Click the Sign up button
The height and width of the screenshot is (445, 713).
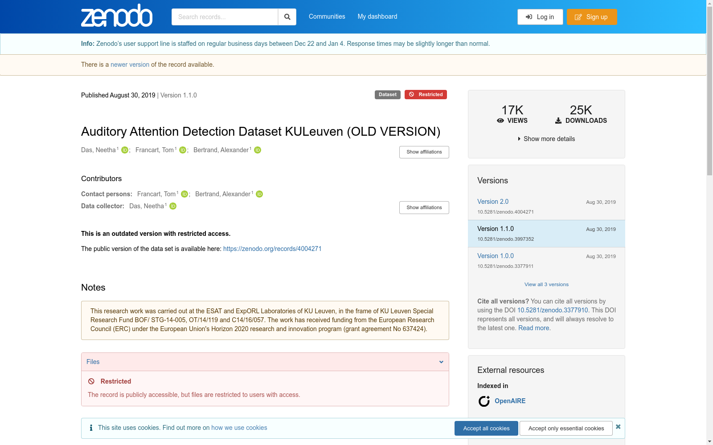592,17
